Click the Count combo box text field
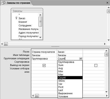 [x=68, y=59]
